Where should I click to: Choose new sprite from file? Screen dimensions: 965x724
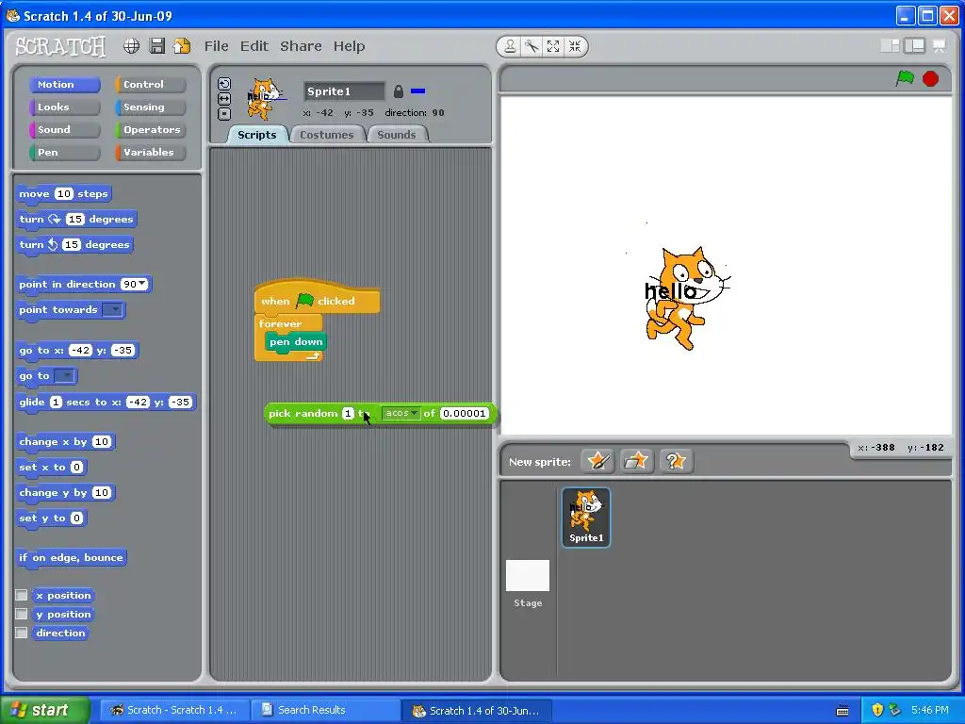click(x=636, y=461)
